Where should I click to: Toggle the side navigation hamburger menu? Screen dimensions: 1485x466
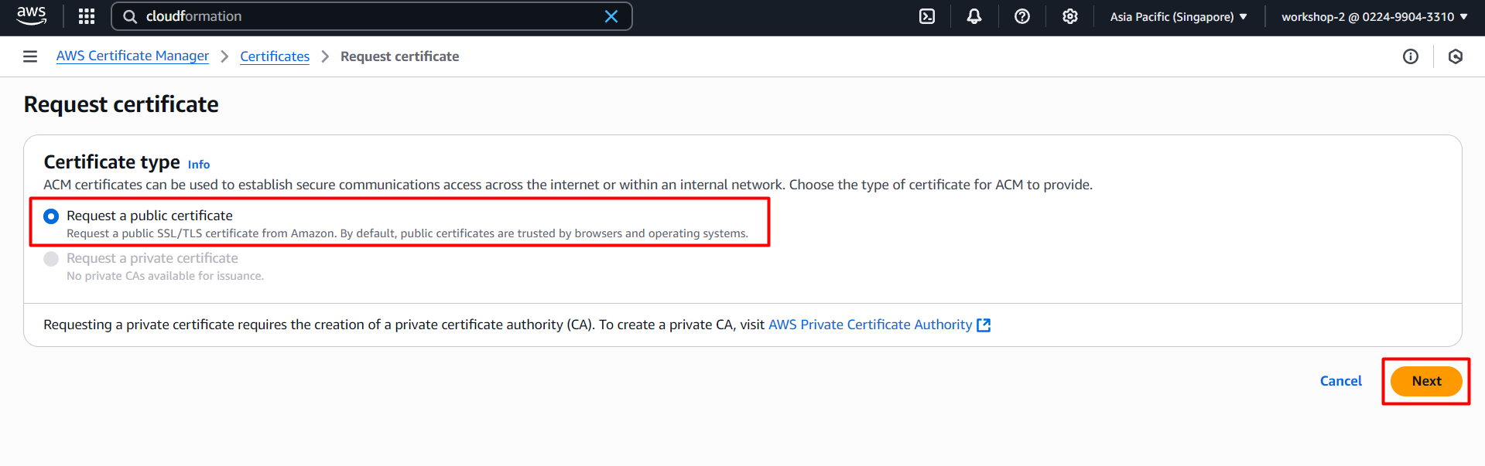30,56
